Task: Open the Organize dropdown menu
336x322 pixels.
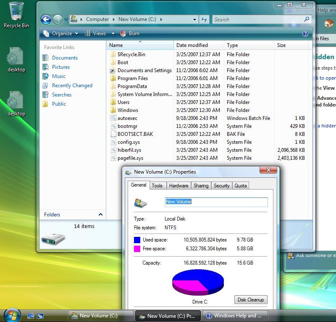Action: click(61, 34)
